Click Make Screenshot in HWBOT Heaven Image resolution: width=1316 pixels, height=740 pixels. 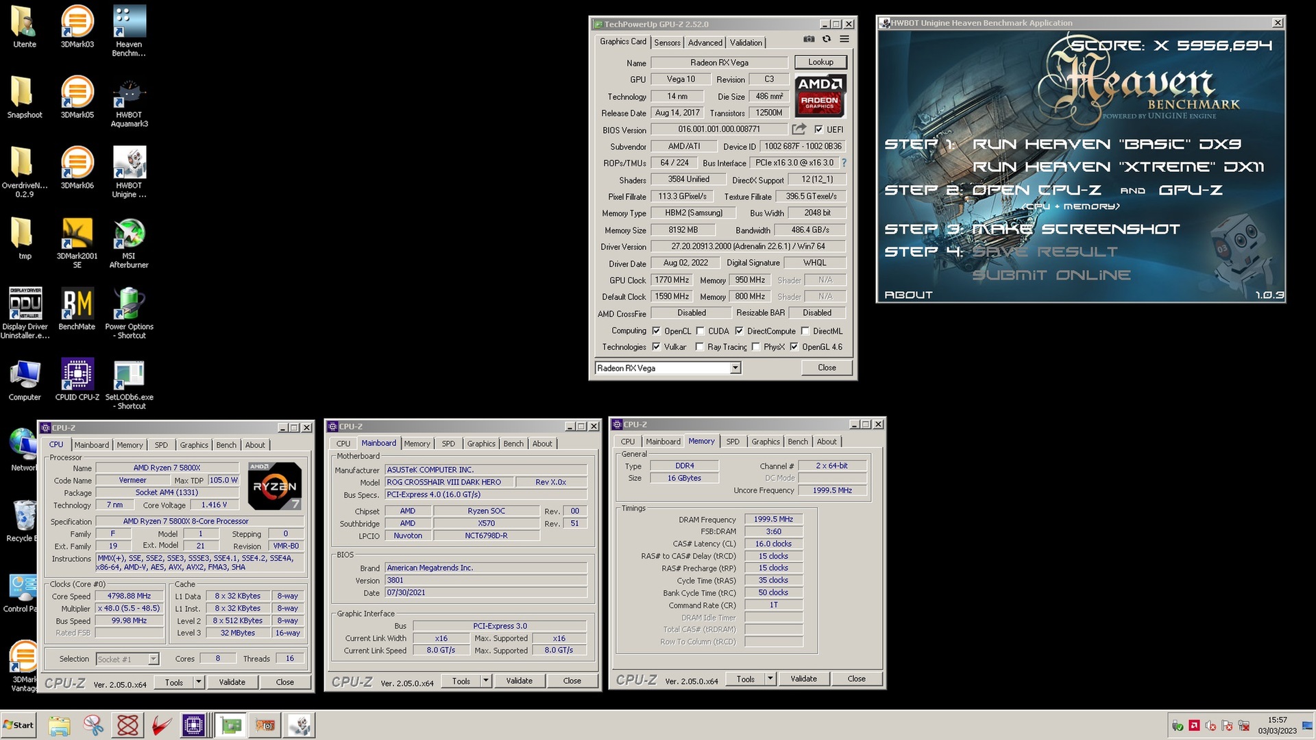pyautogui.click(x=1076, y=229)
